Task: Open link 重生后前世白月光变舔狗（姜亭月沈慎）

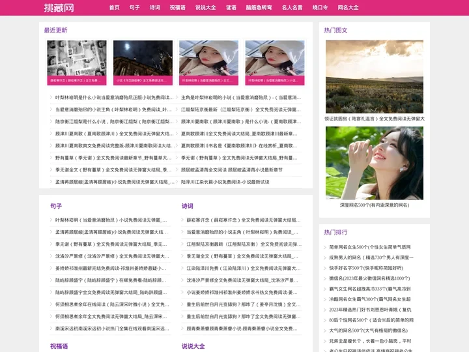Action: tap(244, 304)
